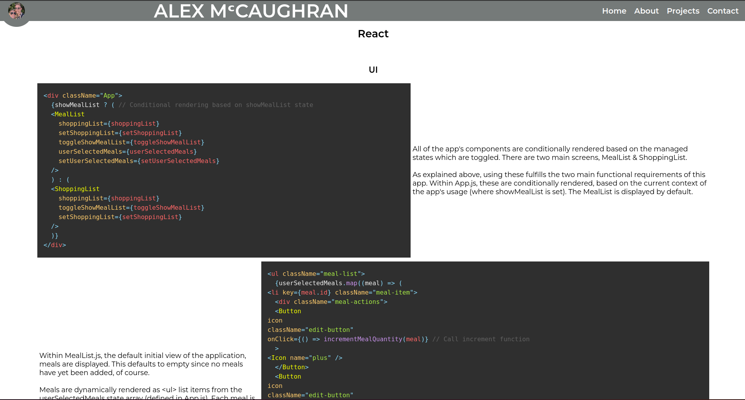Open the Contact page

pos(722,11)
